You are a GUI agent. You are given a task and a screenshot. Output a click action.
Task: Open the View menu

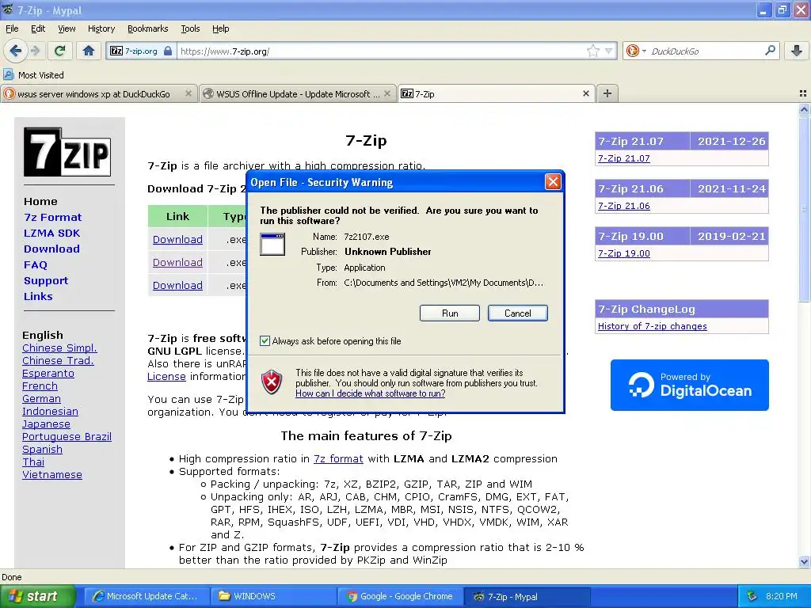67,28
